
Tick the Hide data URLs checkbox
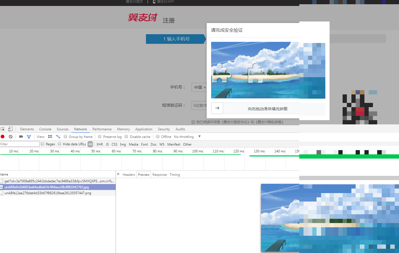pos(60,144)
